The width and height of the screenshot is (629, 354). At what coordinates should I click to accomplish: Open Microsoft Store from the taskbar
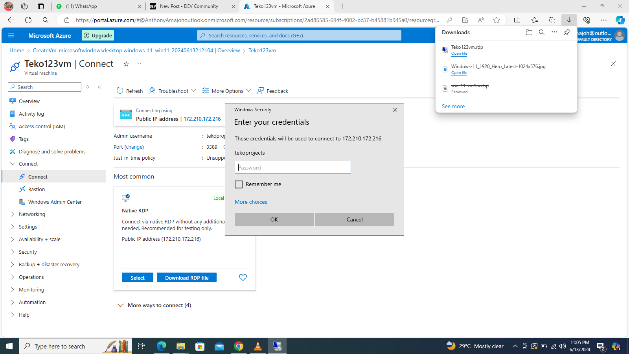pyautogui.click(x=200, y=346)
